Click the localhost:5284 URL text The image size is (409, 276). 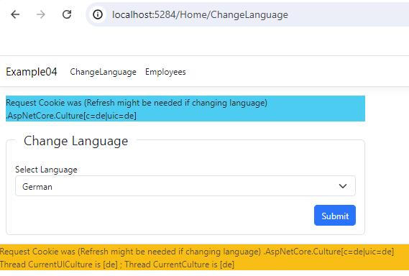point(200,15)
